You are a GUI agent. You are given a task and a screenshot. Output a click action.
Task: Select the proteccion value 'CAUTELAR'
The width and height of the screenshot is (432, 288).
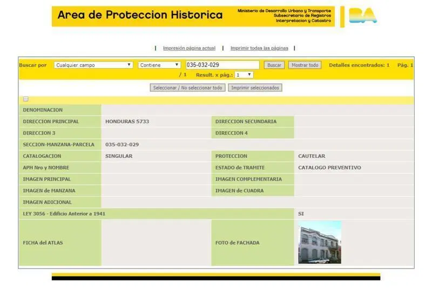tap(312, 156)
